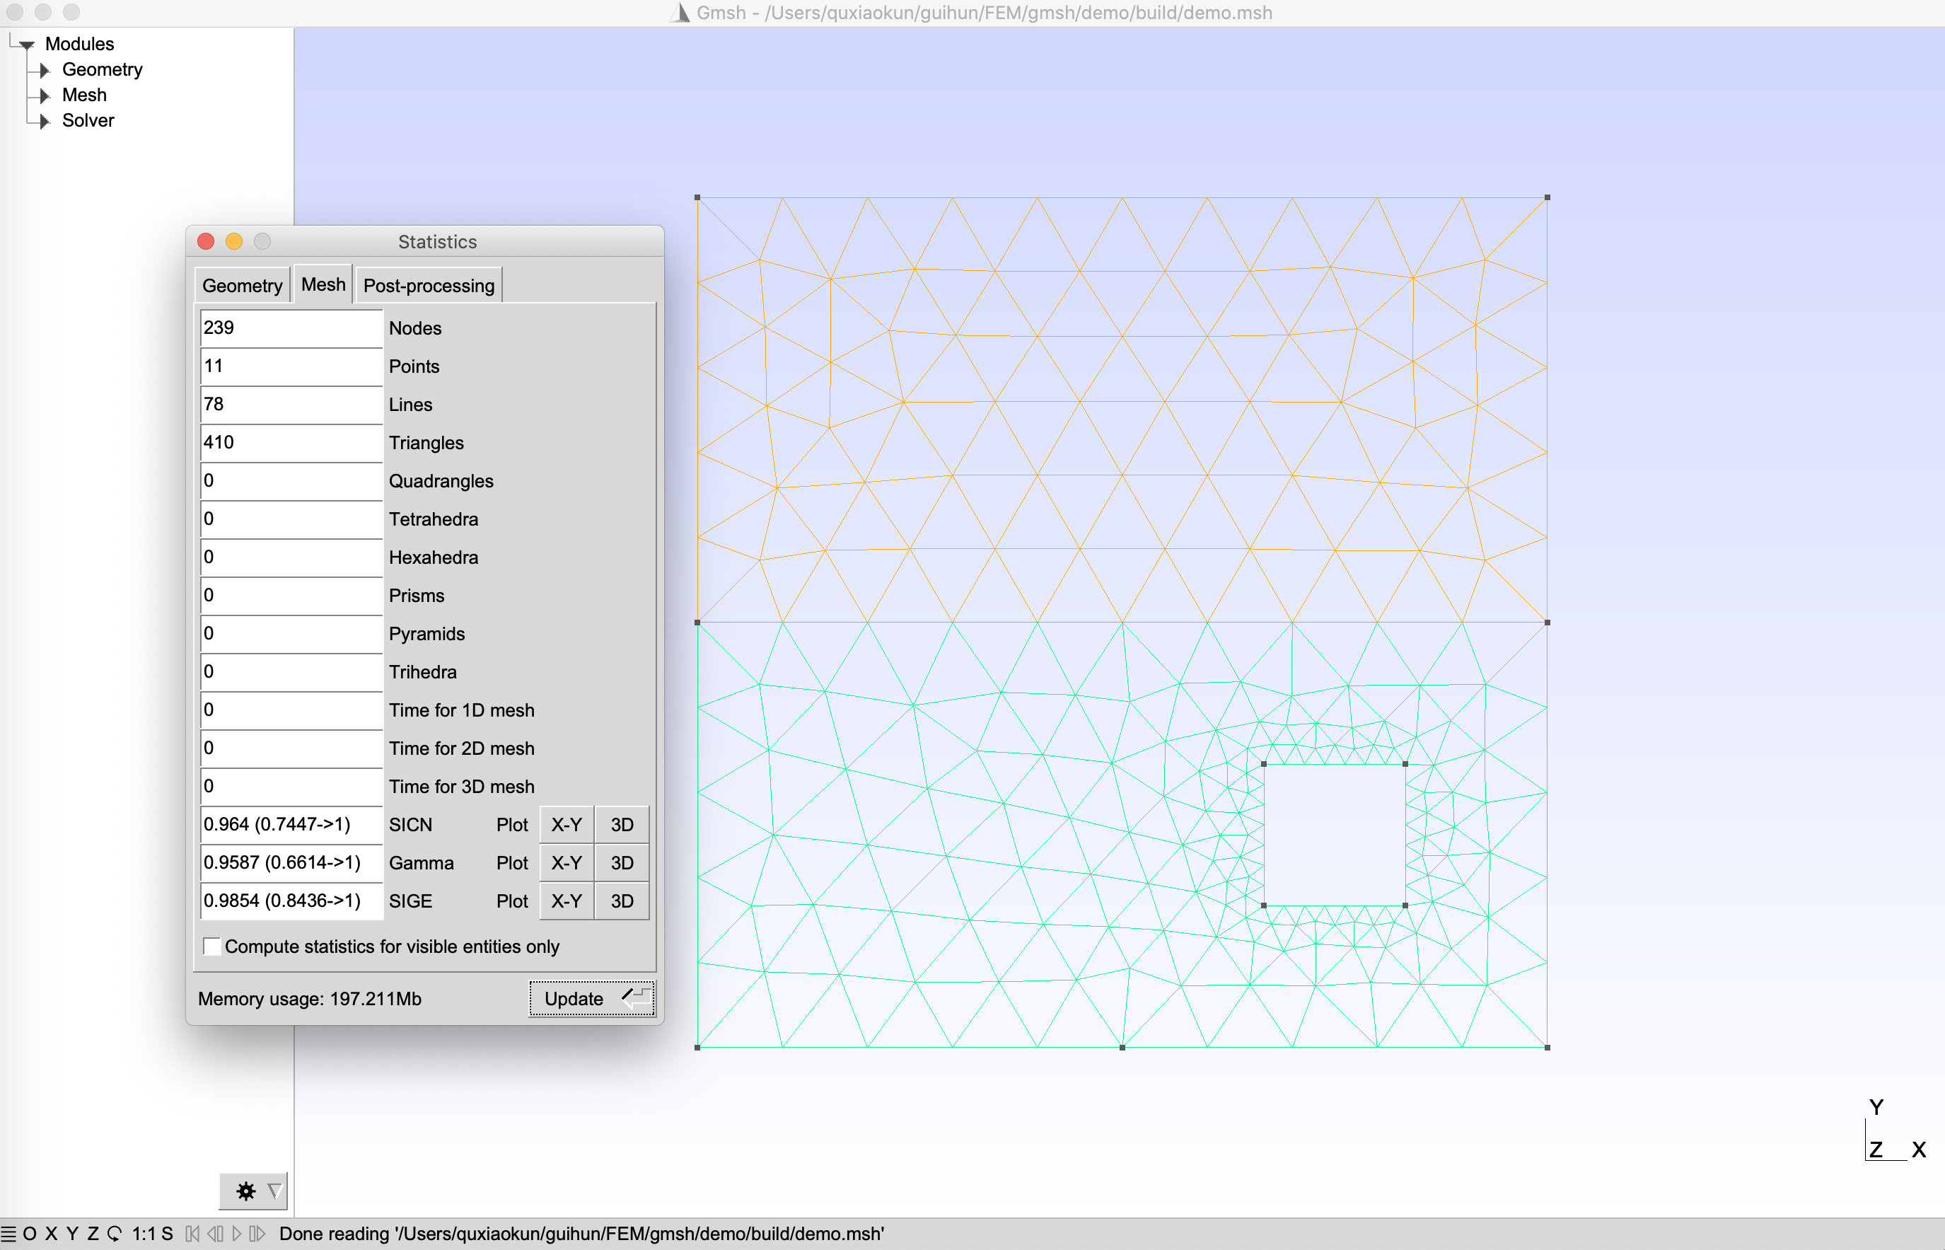The image size is (1945, 1250).
Task: Expand the Geometry module tree node
Action: [x=45, y=71]
